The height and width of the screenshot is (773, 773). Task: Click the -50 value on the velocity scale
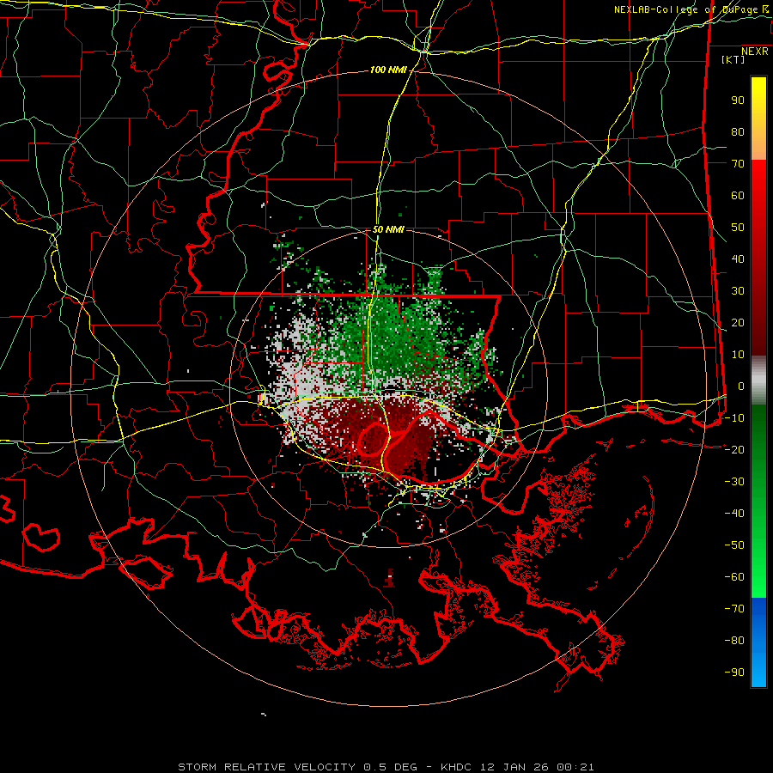[x=734, y=545]
